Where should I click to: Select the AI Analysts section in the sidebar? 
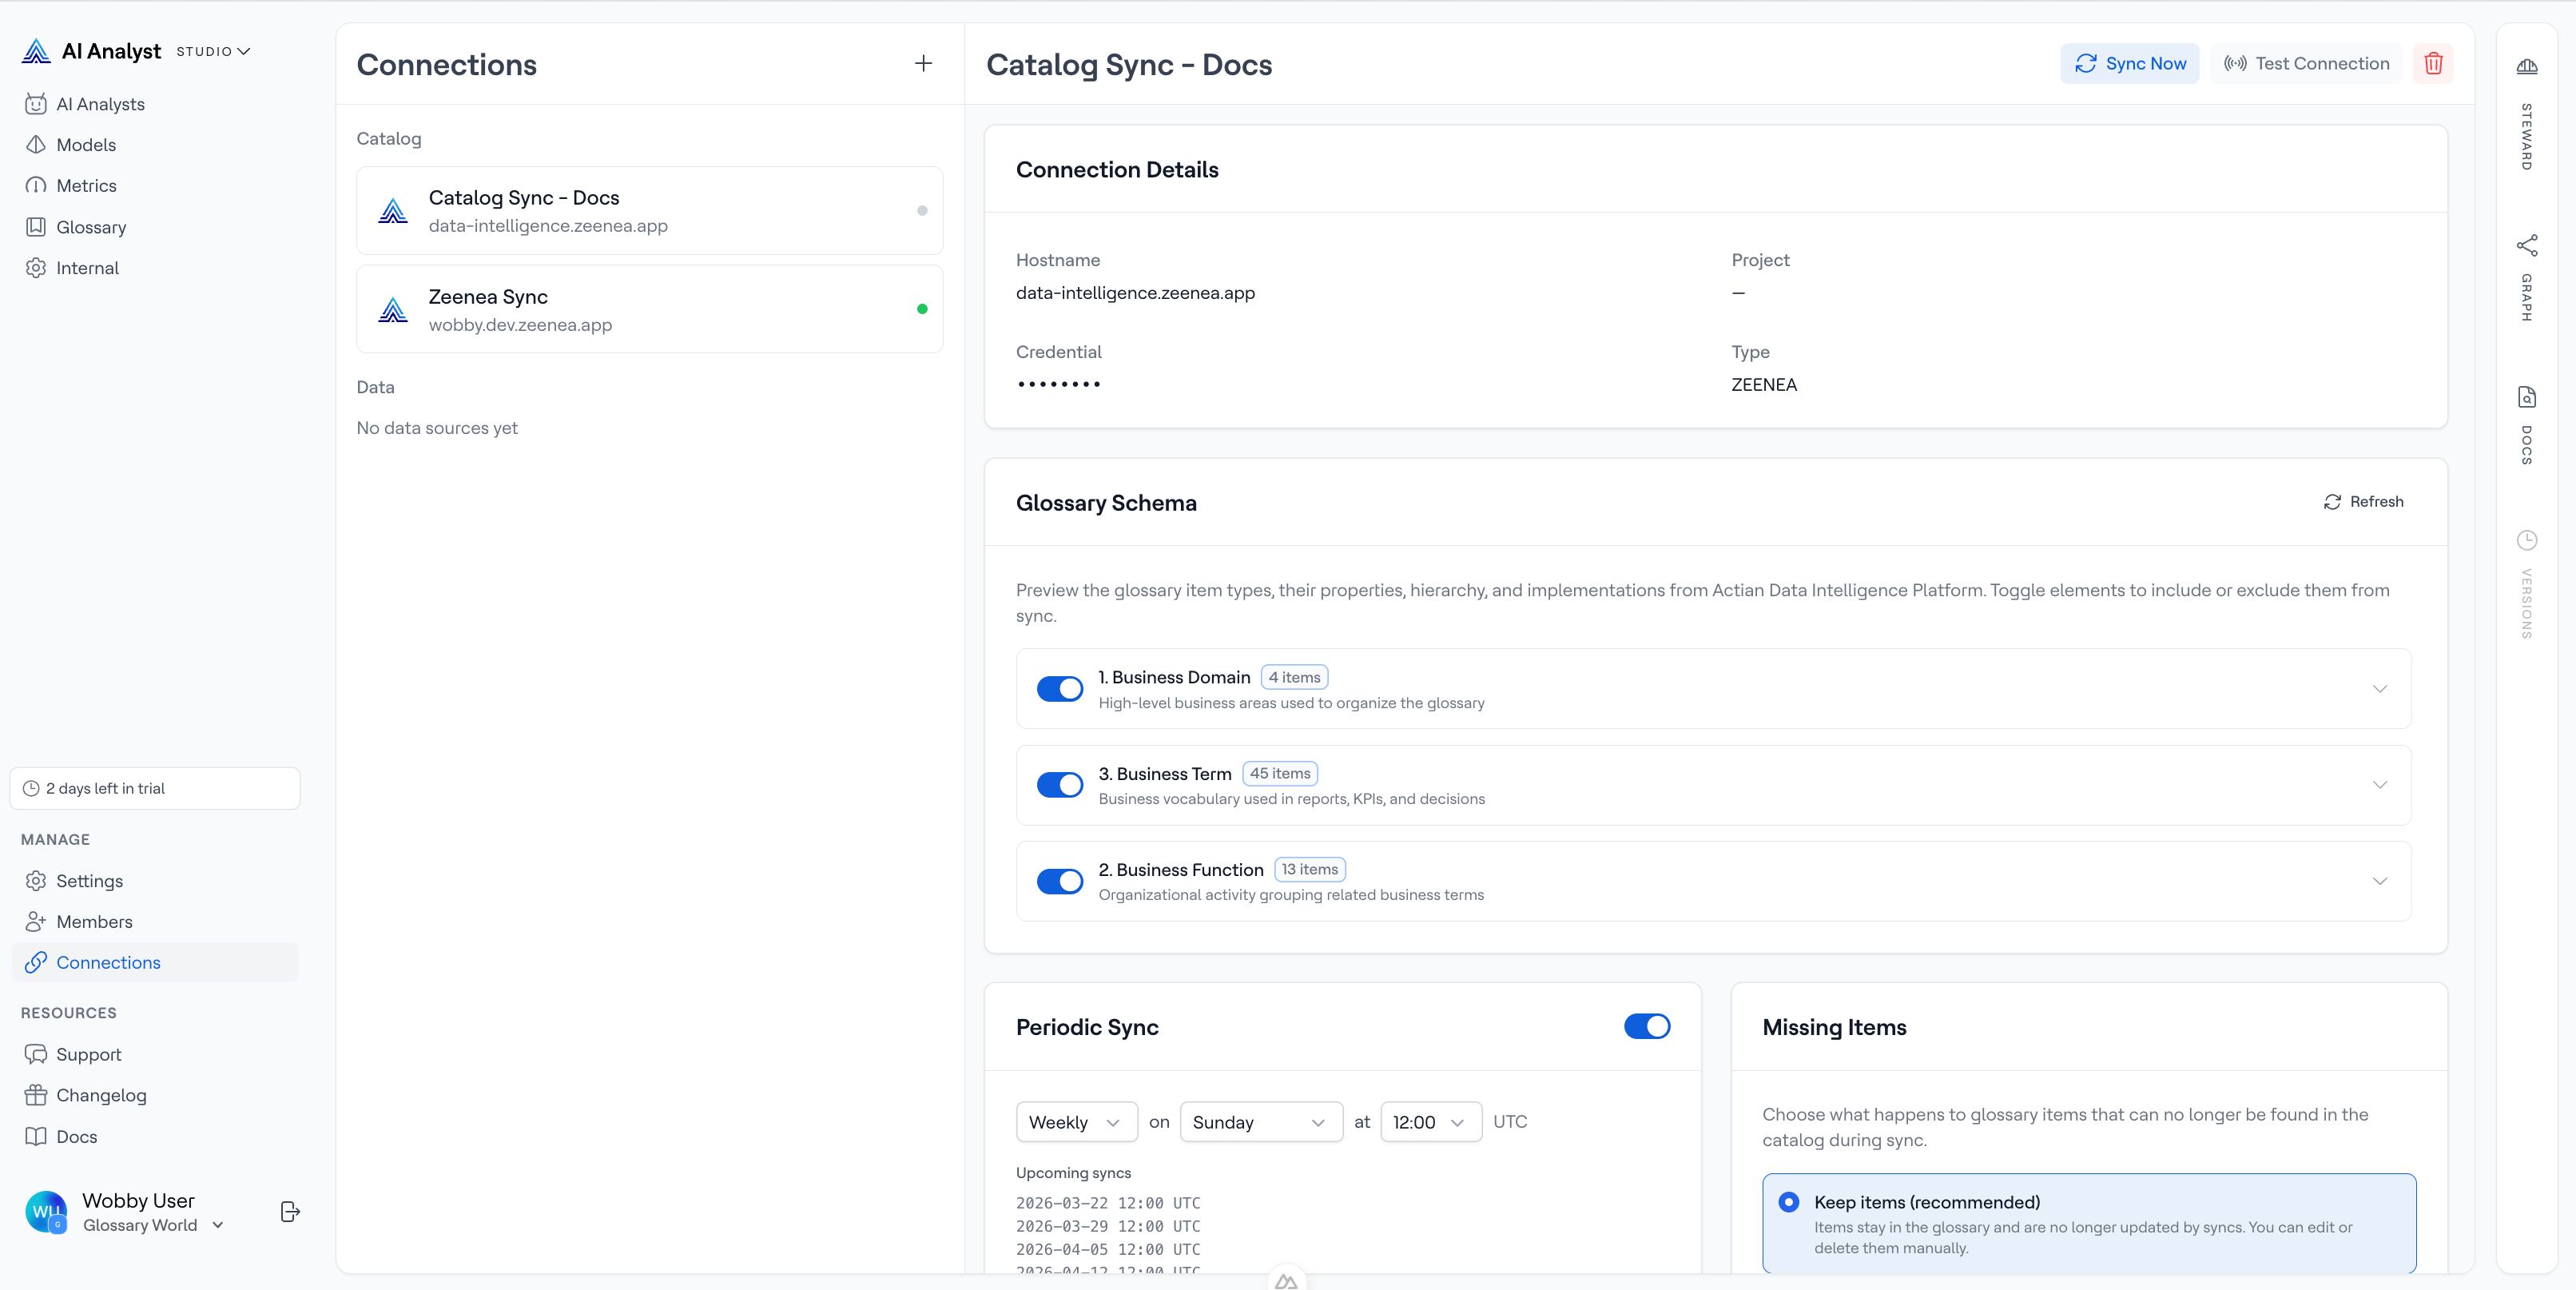(x=100, y=103)
